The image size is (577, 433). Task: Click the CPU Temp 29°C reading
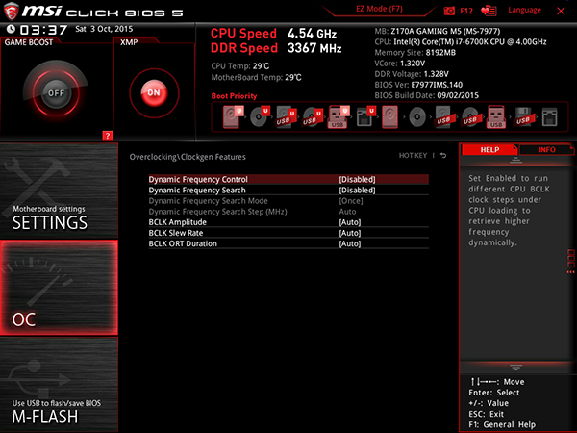click(239, 66)
